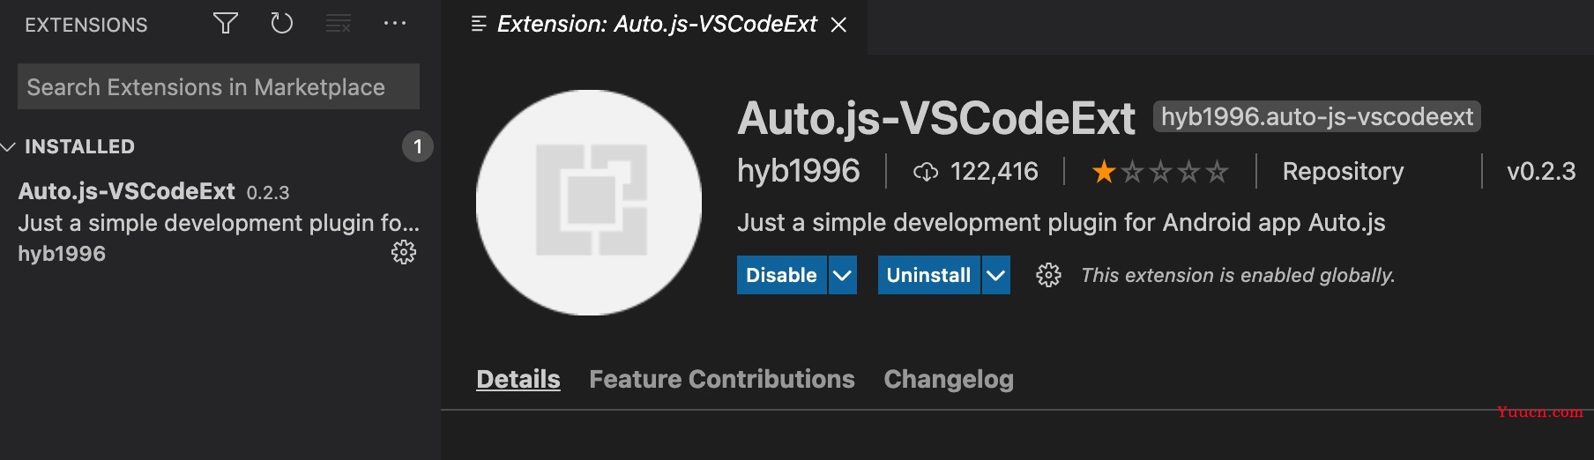Image resolution: width=1594 pixels, height=460 pixels.
Task: Click the Uninstall button
Action: tap(928, 275)
